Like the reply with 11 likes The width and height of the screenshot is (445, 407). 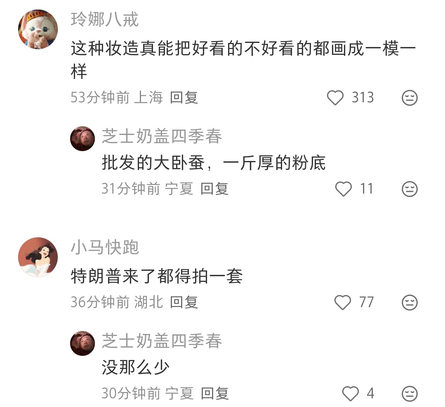point(344,189)
